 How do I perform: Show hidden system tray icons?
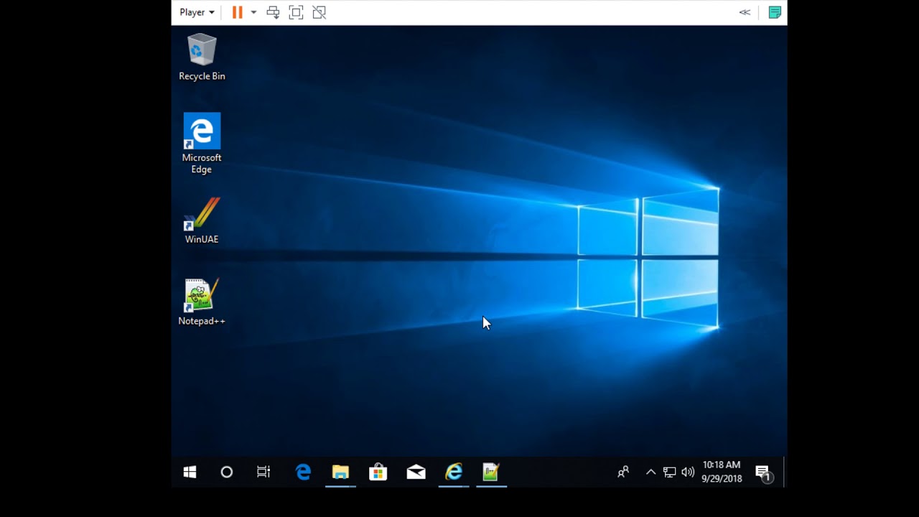point(650,472)
